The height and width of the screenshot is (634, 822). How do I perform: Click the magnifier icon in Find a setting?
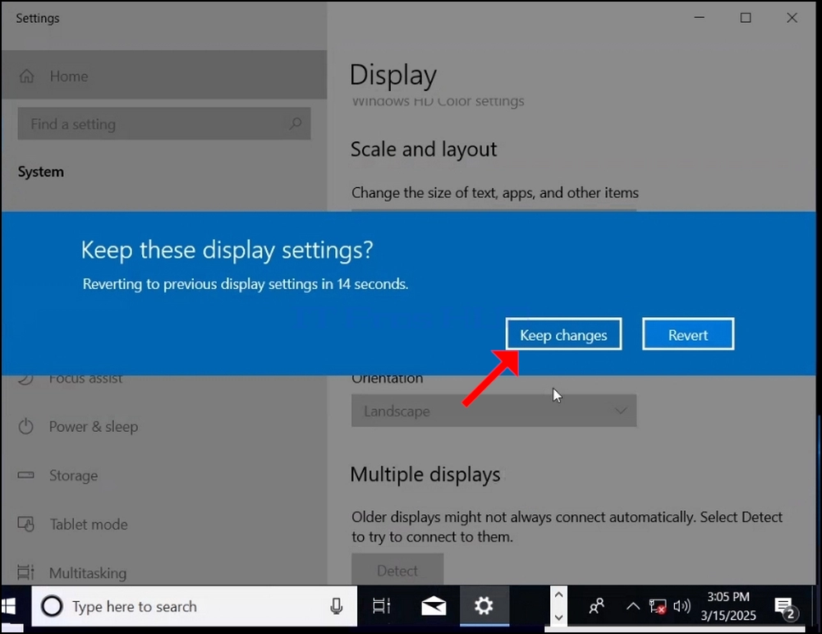click(x=296, y=124)
